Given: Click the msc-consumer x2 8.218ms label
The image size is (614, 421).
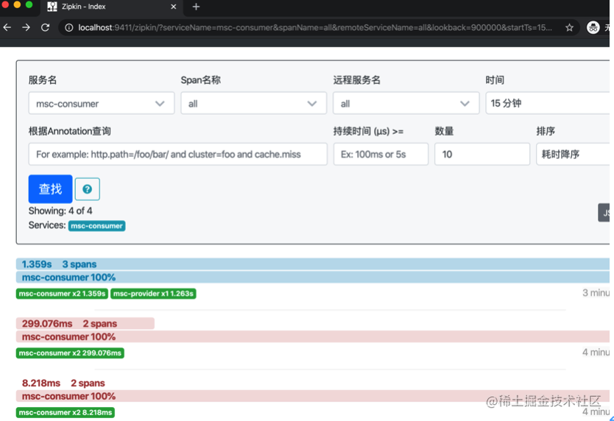Looking at the screenshot, I should (66, 413).
